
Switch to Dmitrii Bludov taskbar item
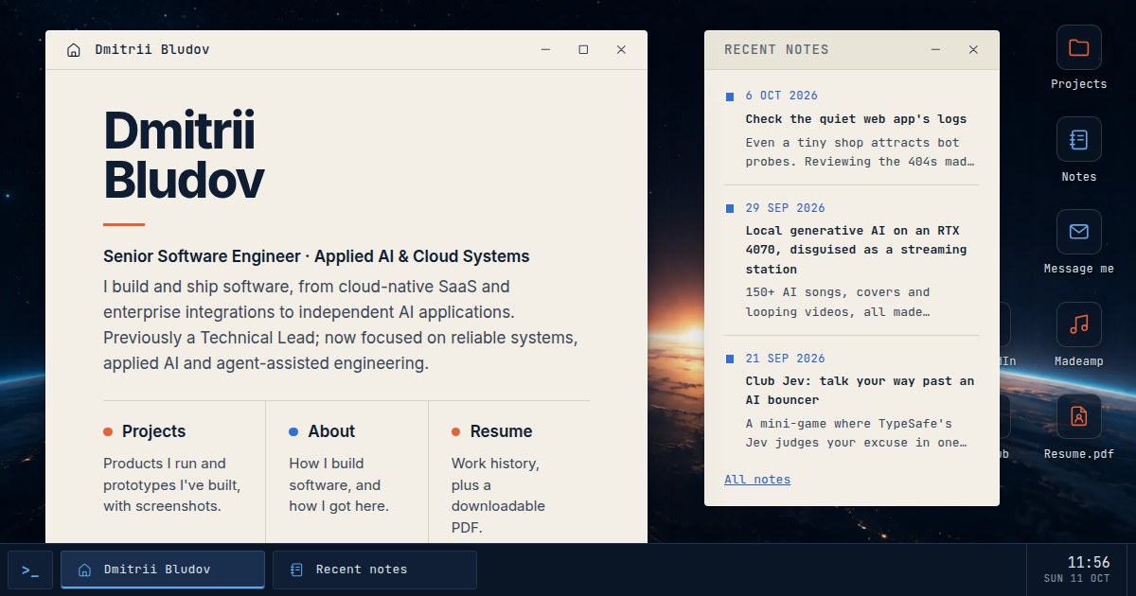point(163,570)
